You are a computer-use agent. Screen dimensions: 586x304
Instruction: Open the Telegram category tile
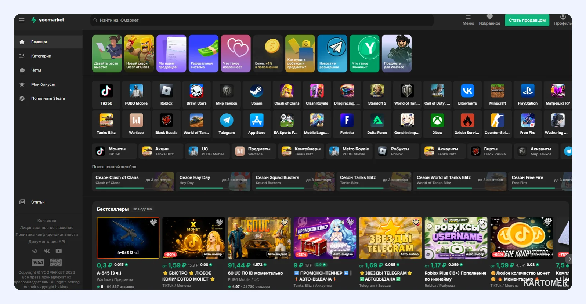227,124
